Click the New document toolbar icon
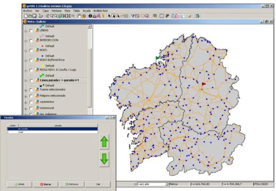 [x=26, y=16]
